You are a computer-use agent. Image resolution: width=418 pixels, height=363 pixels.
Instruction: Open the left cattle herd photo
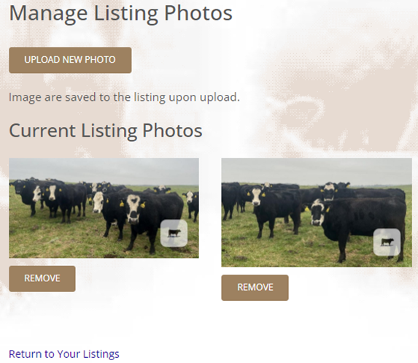104,208
